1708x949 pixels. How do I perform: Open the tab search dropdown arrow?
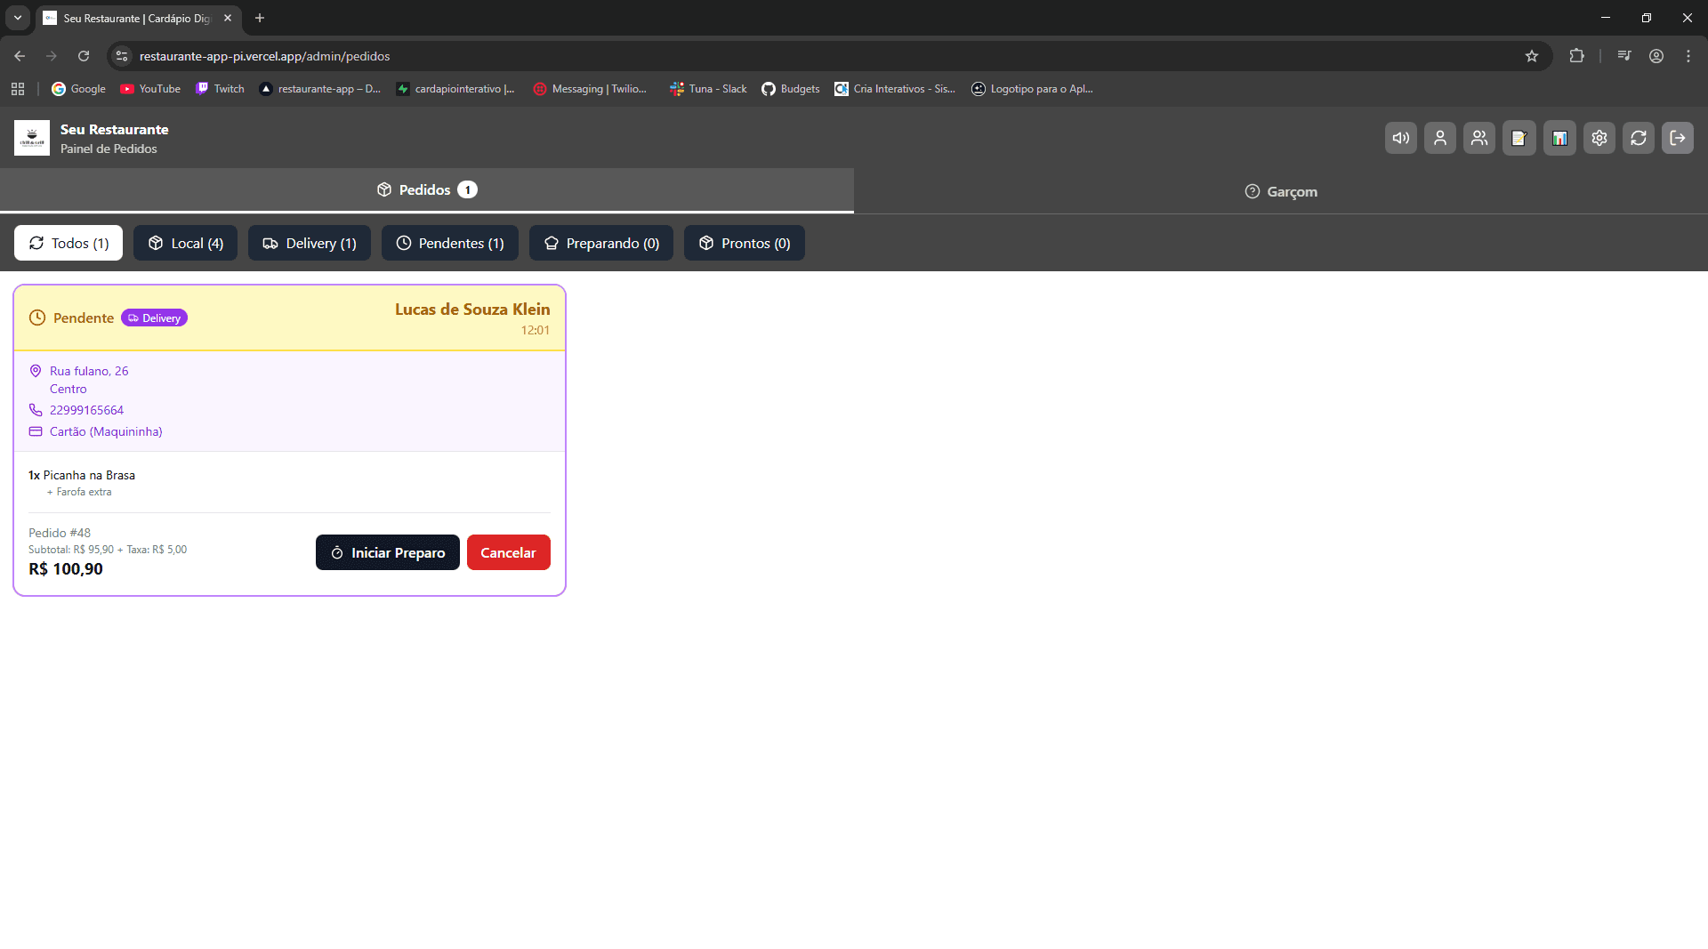pos(17,18)
